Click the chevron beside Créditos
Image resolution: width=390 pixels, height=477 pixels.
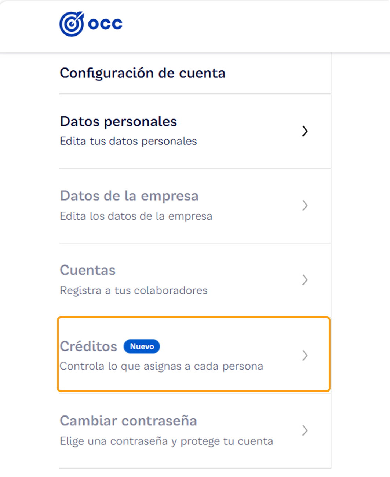coord(305,355)
